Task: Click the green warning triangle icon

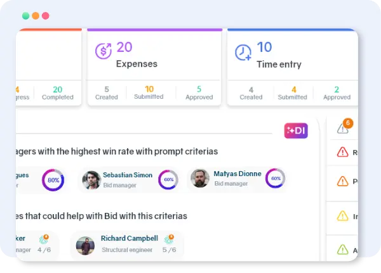Action: point(343,250)
